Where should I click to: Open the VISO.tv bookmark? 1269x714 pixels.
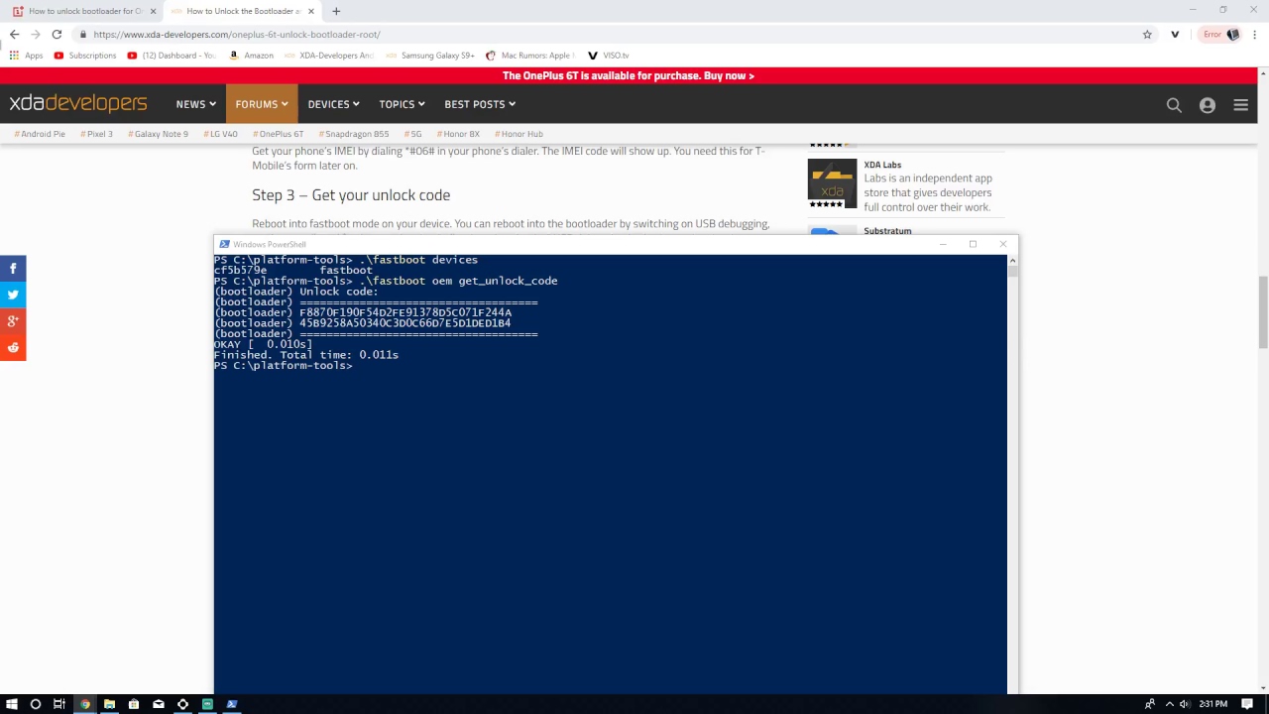[608, 56]
